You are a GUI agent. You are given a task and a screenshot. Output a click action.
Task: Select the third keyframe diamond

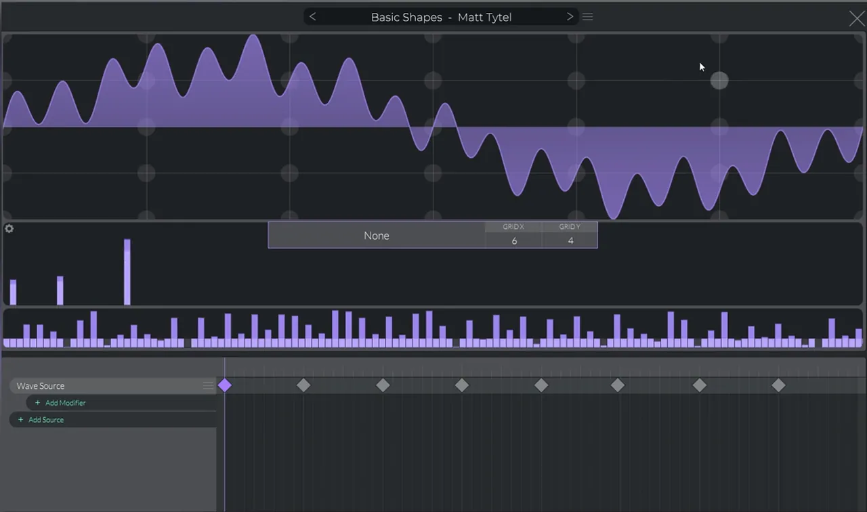click(x=383, y=385)
